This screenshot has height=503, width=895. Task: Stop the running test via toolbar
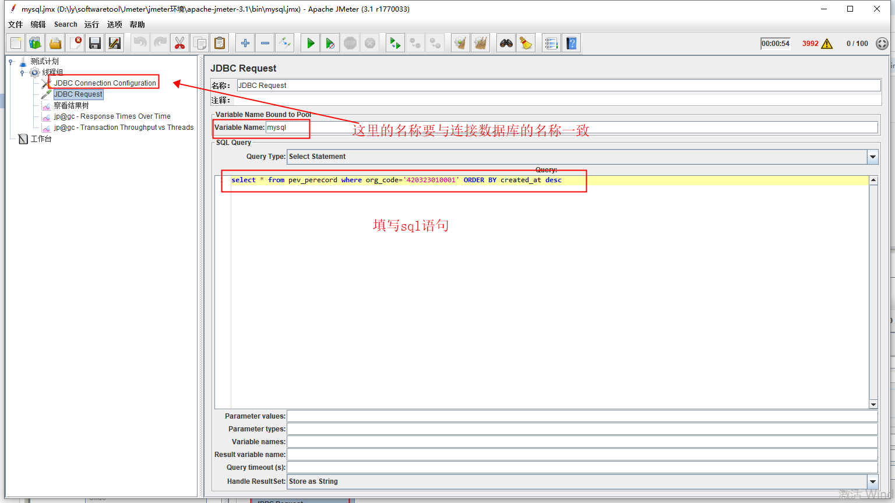tap(350, 43)
